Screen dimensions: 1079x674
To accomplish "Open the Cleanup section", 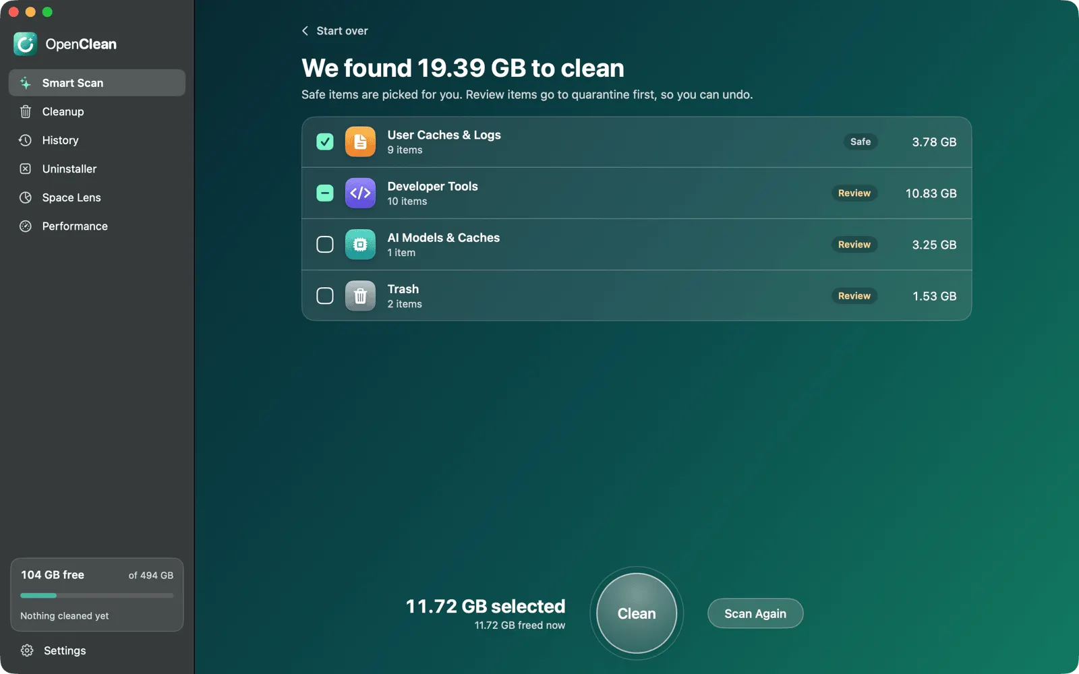I will pyautogui.click(x=97, y=112).
